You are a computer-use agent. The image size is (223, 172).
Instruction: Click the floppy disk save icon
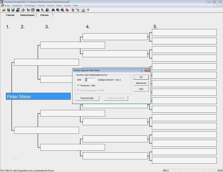9,10
